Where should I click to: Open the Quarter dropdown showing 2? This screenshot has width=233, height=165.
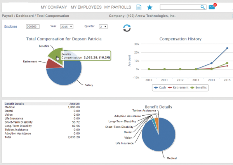point(103,27)
